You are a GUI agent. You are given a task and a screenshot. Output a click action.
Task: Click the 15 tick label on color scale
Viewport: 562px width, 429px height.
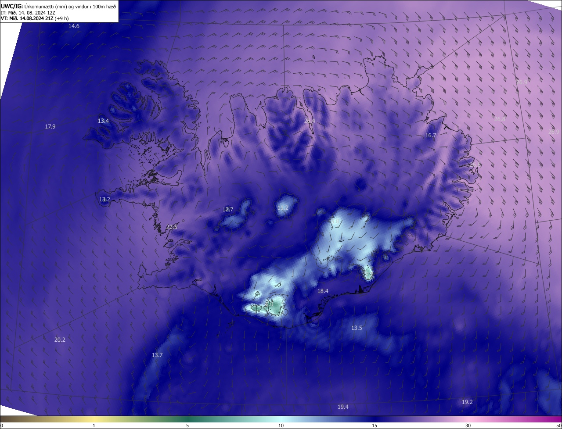click(x=375, y=425)
